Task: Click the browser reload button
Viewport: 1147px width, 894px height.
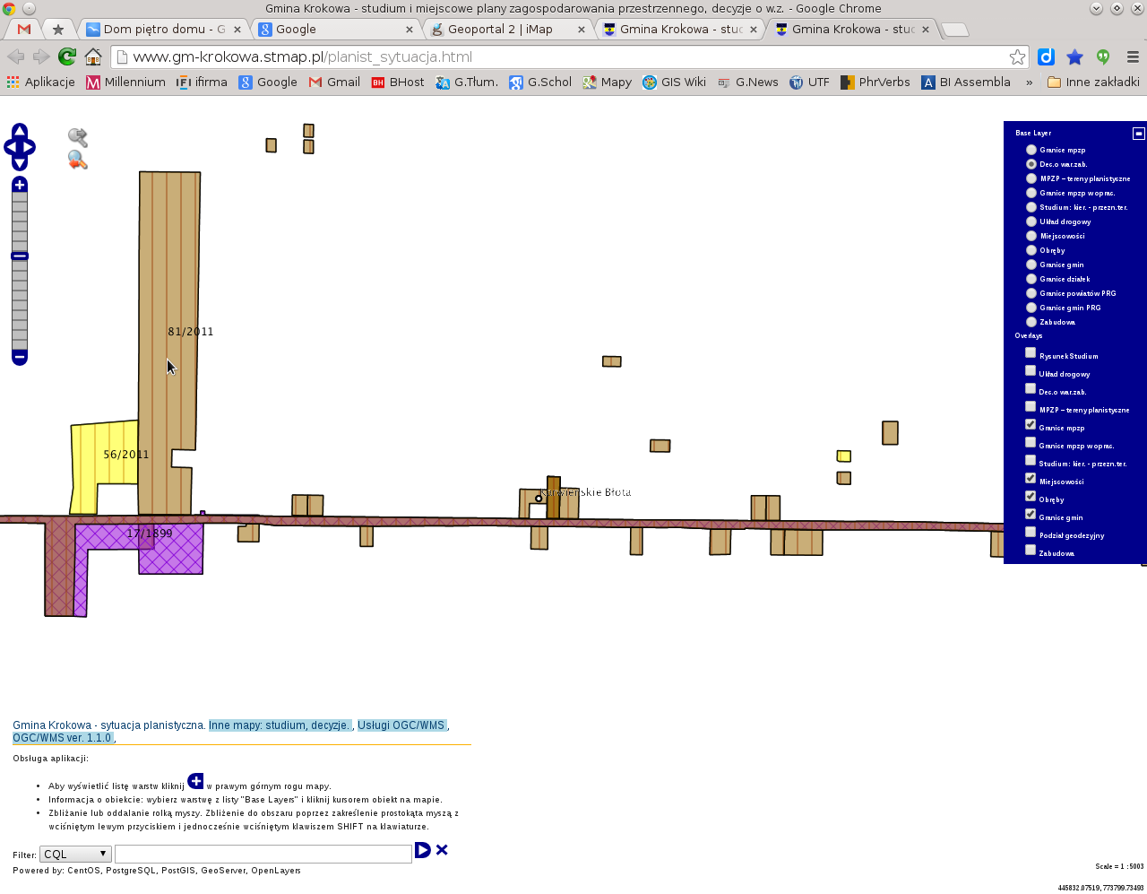Action: 66,56
